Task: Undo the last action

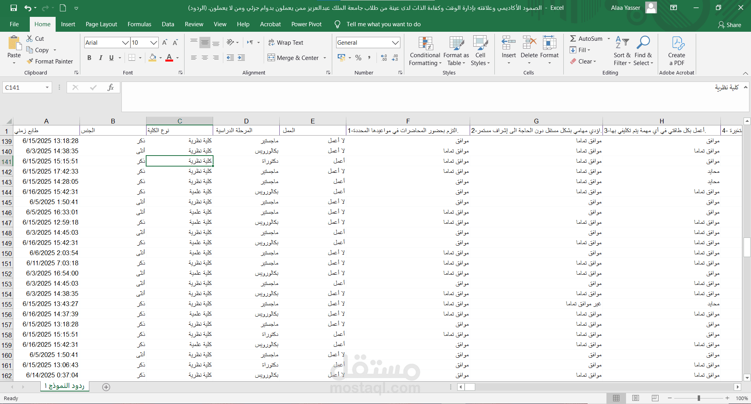Action: 27,8
